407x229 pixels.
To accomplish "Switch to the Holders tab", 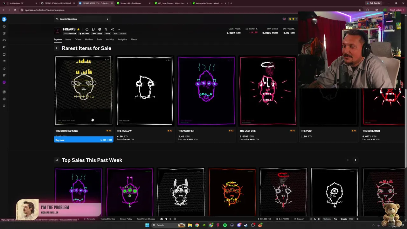I will [89, 39].
